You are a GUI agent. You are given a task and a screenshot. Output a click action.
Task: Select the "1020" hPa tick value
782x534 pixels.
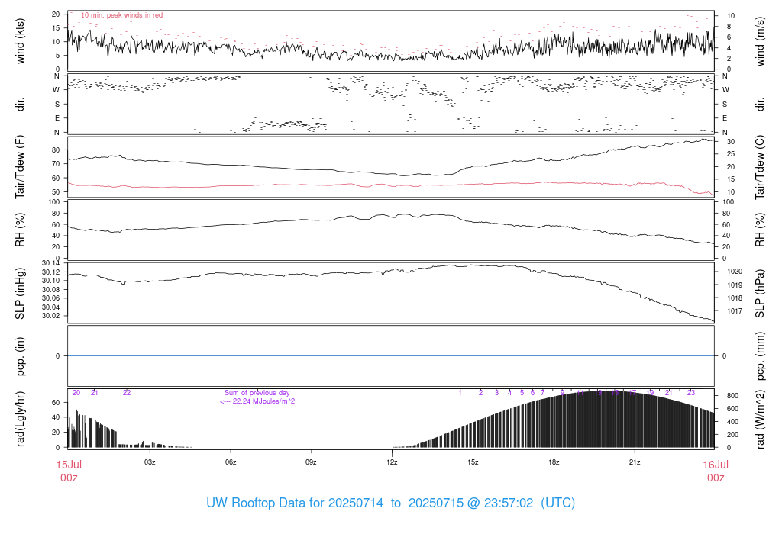click(735, 272)
